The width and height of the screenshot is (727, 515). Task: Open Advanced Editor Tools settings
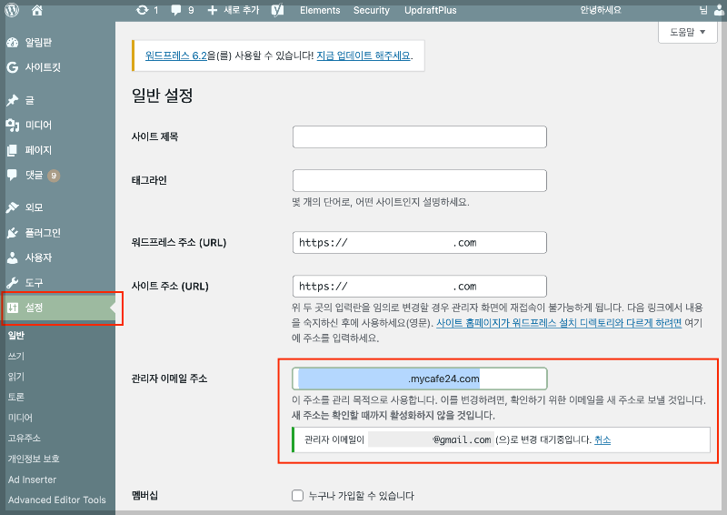(57, 500)
